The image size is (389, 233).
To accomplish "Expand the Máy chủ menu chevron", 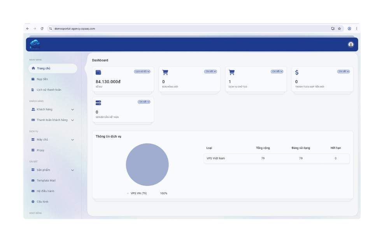I will click(72, 140).
